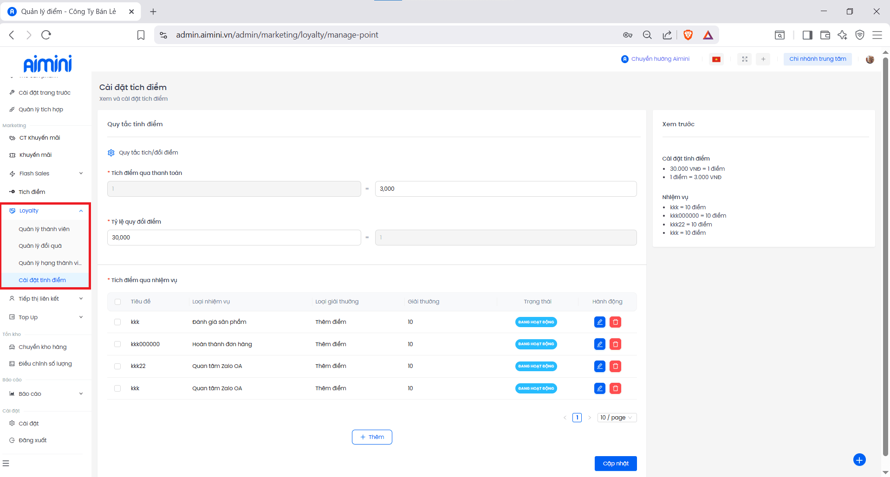This screenshot has width=890, height=477.
Task: Toggle the select-all header checkbox
Action: (117, 302)
